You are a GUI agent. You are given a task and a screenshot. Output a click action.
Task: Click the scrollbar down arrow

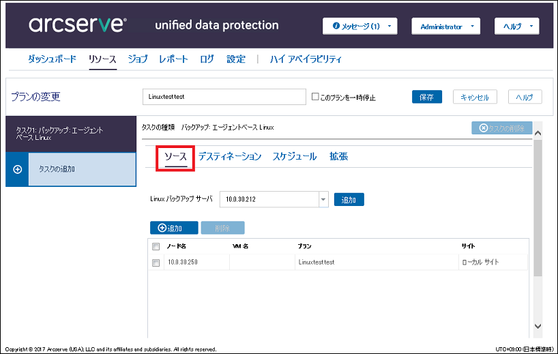(x=538, y=326)
